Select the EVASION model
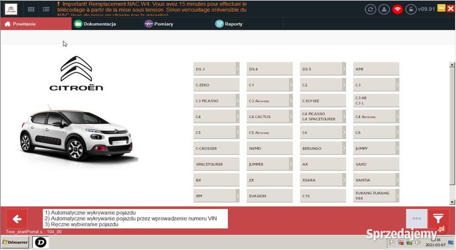 [270, 196]
